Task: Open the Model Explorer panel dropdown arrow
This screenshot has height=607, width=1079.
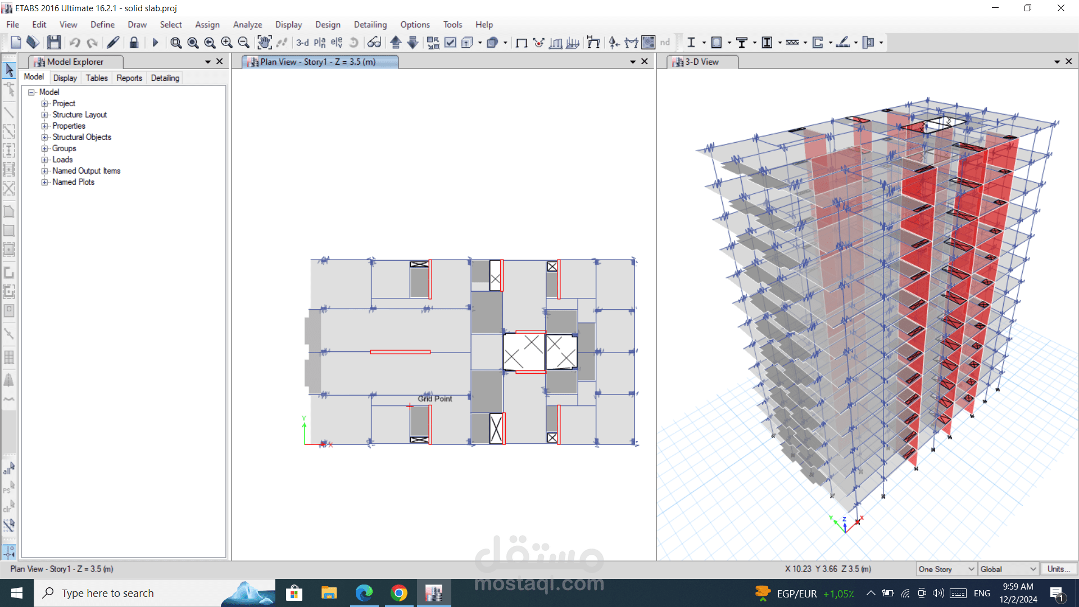Action: tap(208, 62)
